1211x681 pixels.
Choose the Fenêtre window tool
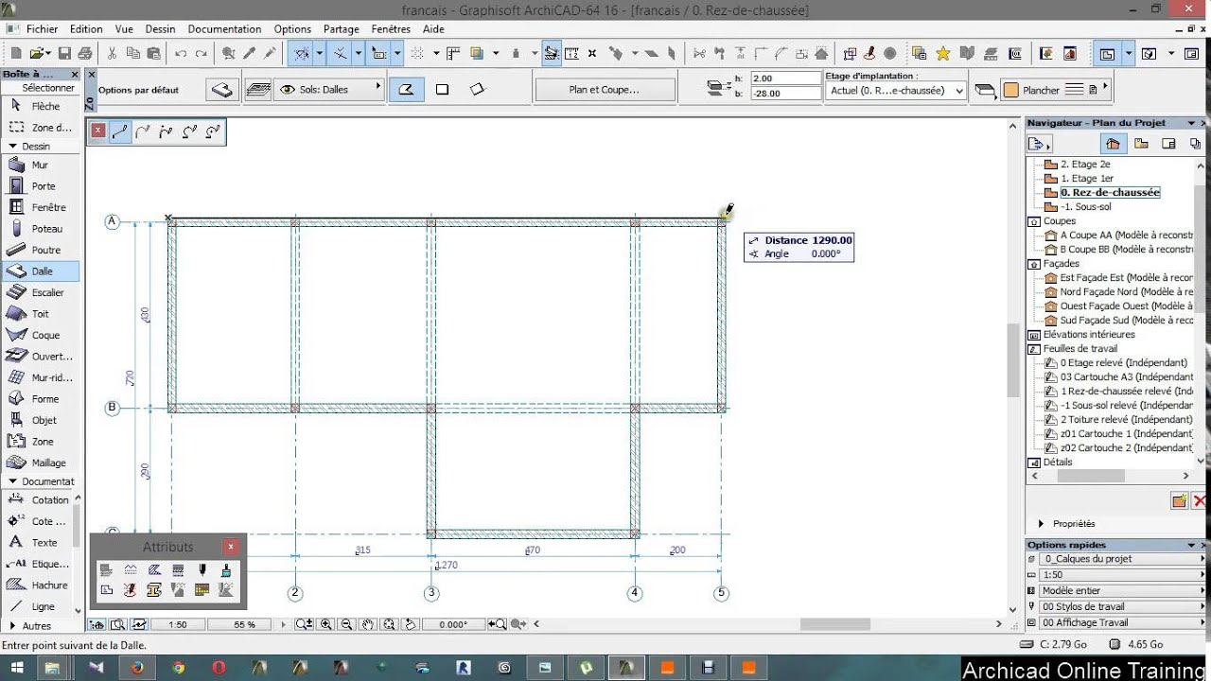(x=39, y=207)
